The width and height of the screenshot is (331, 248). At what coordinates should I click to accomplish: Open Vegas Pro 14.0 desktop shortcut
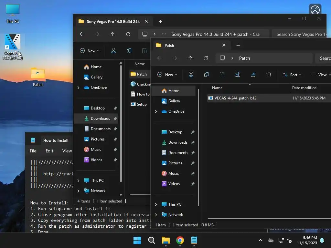13,46
